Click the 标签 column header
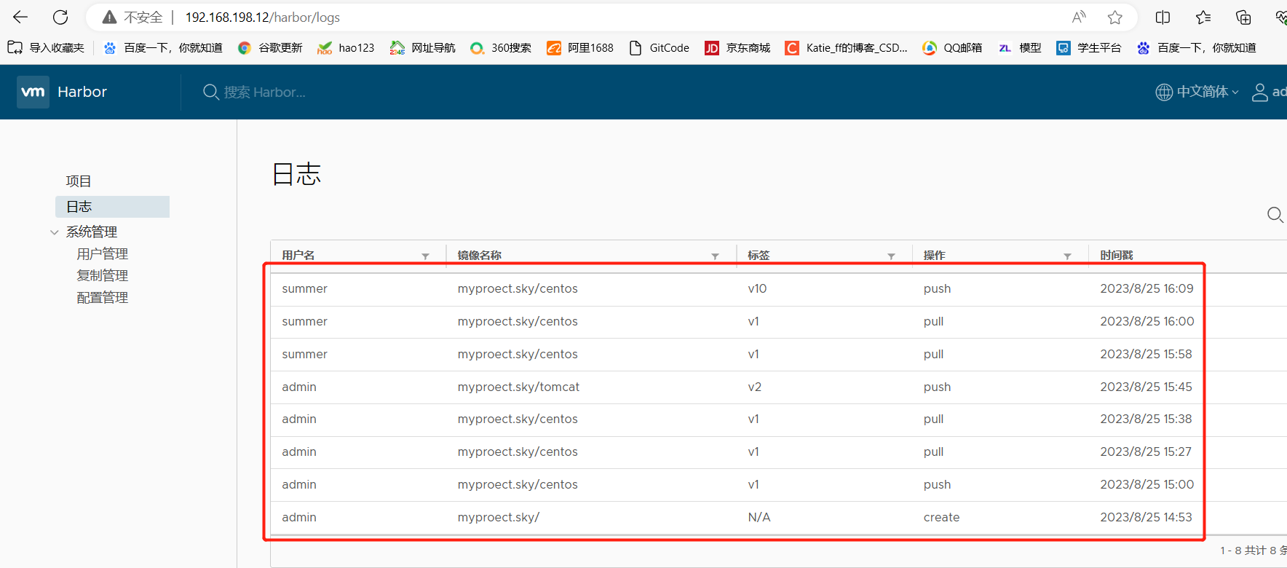1287x568 pixels. 759,256
